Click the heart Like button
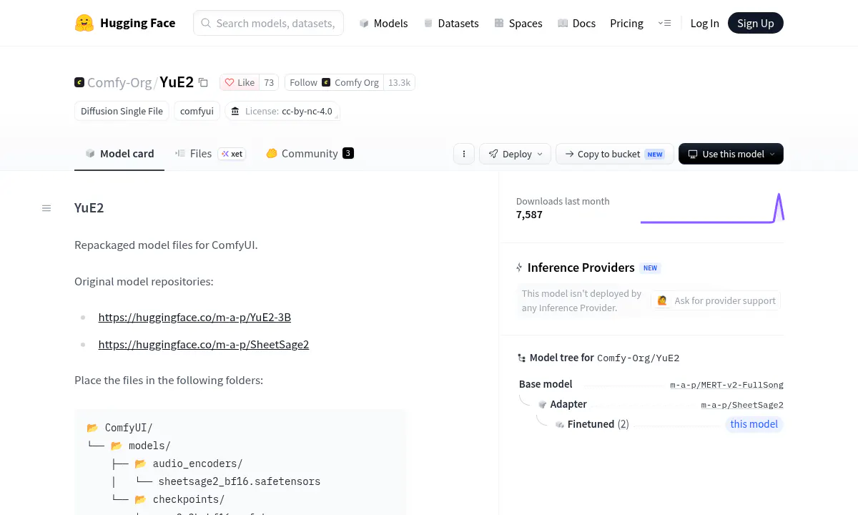The height and width of the screenshot is (515, 858). [x=240, y=82]
